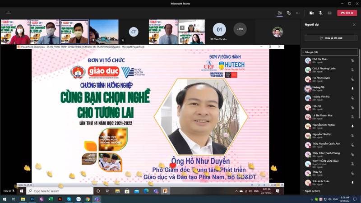The height and width of the screenshot is (203, 361).
Task: Select THPT TRẦN VĂN GIÀU participant entry
Action: [x=325, y=163]
